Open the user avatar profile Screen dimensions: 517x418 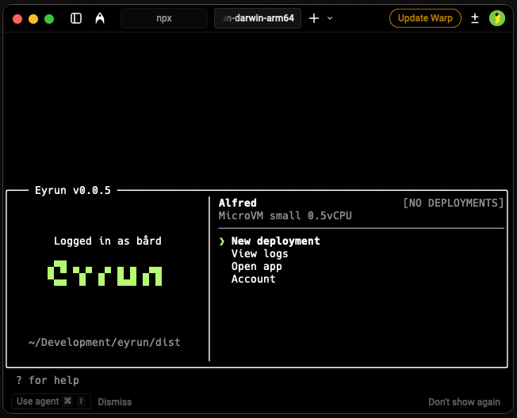click(497, 18)
